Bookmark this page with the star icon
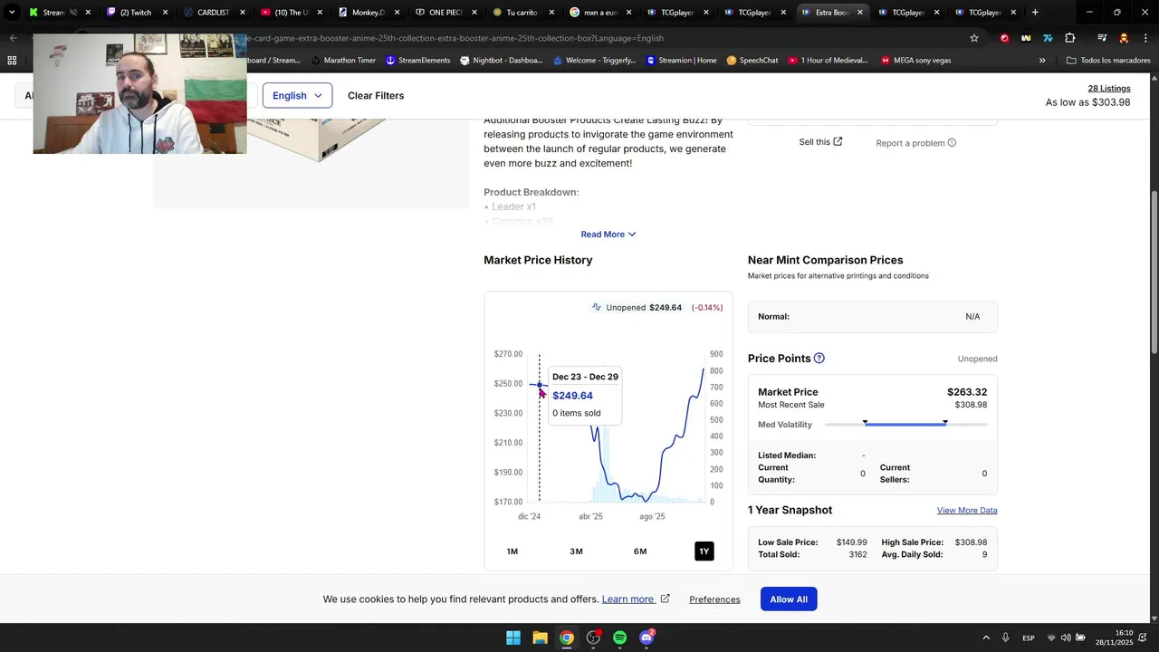The height and width of the screenshot is (652, 1159). pyautogui.click(x=974, y=38)
